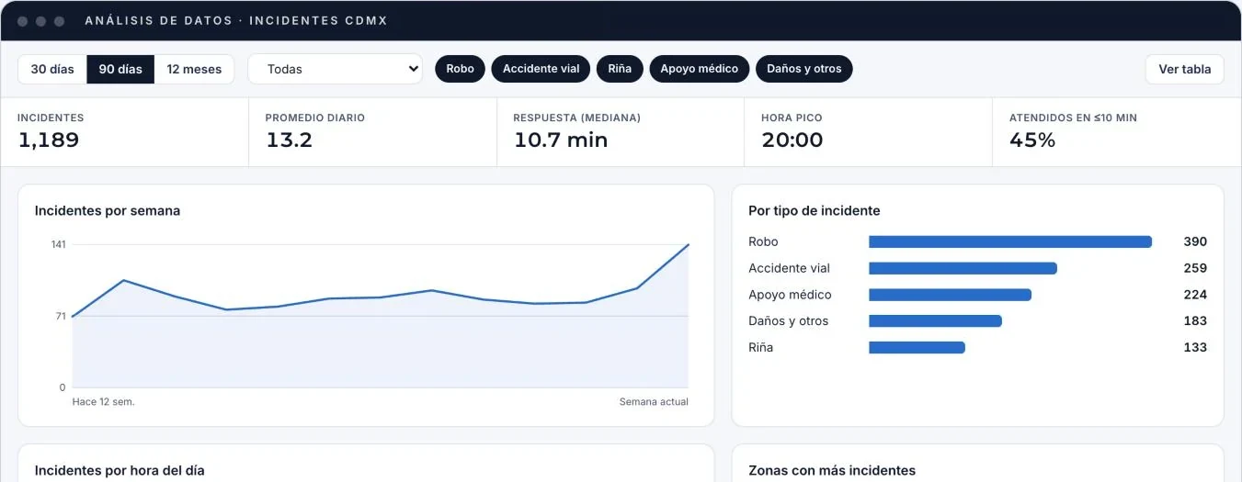Click the Incidentes por hora del día heading
Screen dimensions: 1242x482
tap(120, 471)
